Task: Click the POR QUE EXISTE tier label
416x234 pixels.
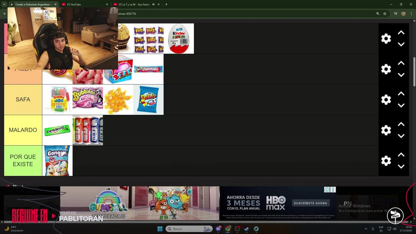Action: 23,161
